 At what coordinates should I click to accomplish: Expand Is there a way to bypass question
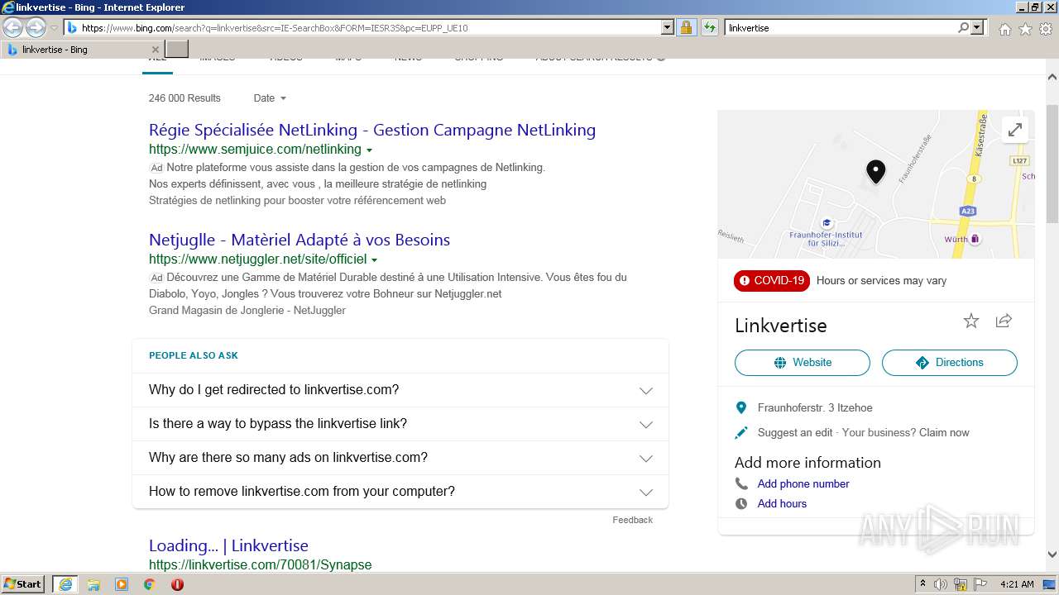click(x=400, y=424)
